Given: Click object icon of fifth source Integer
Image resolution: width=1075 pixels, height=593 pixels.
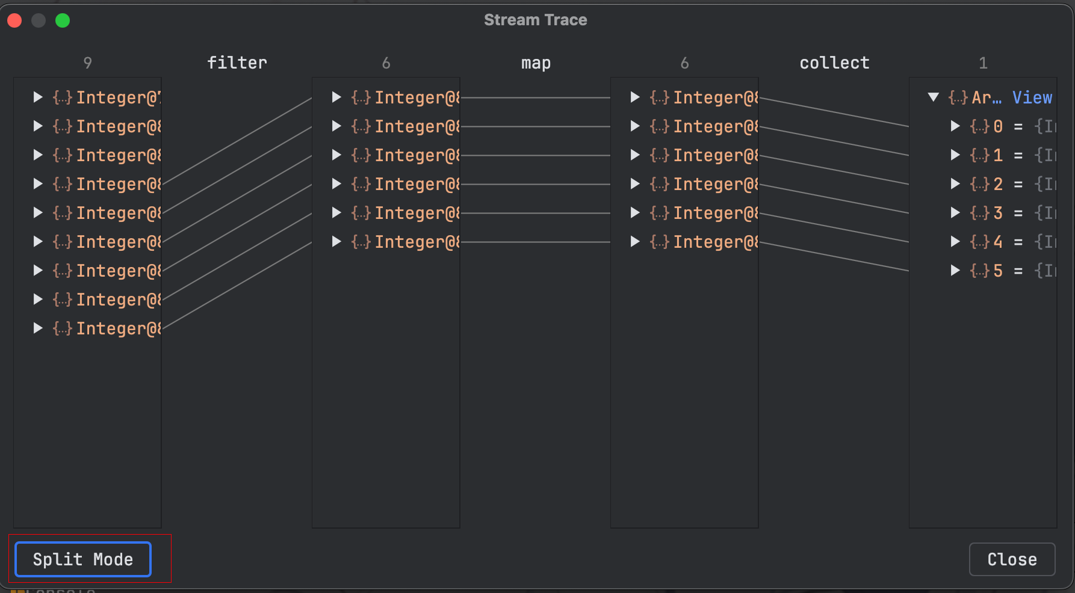Looking at the screenshot, I should click(x=62, y=213).
